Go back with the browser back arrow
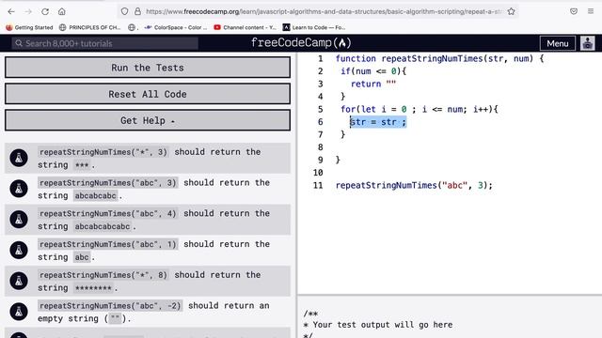Viewport: 602px width, 338px height. coord(11,11)
